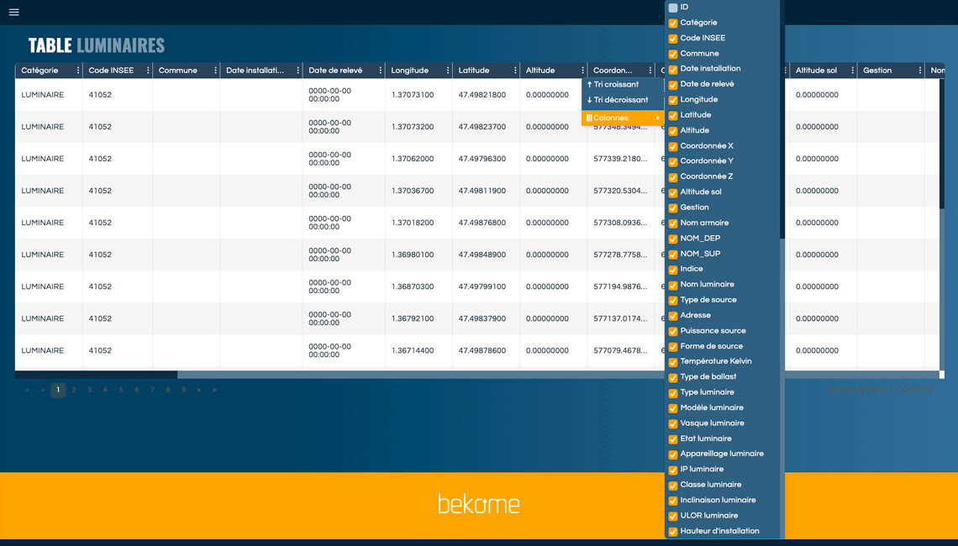Untick the Nom armoire checkbox

point(673,223)
